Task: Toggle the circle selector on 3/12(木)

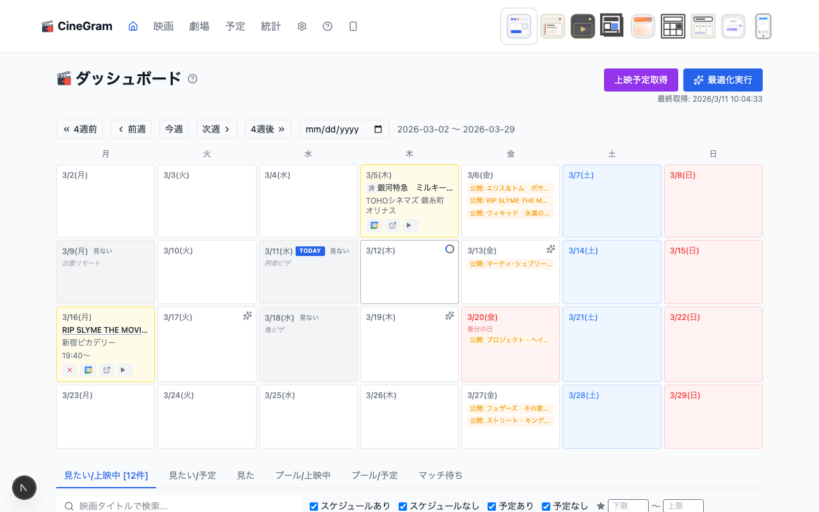Action: click(x=450, y=250)
